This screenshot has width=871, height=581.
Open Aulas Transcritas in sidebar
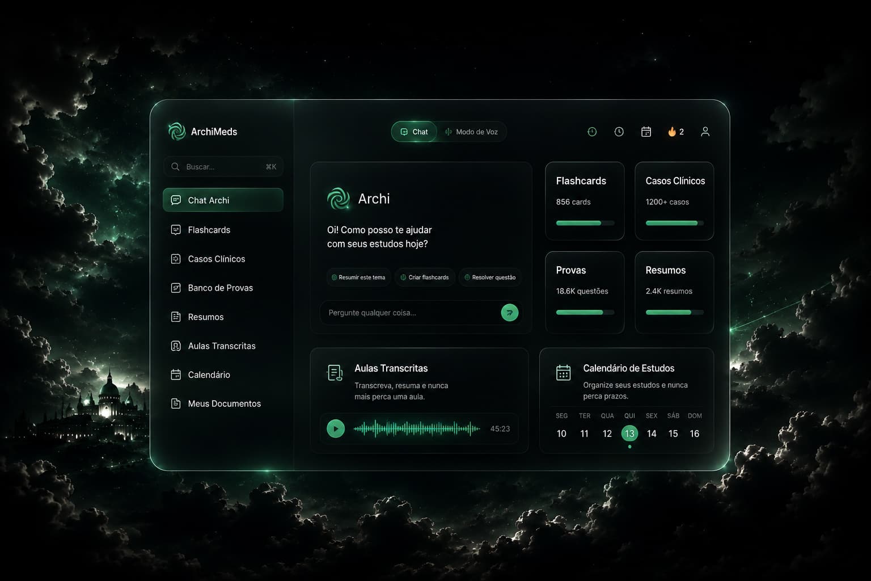click(223, 346)
